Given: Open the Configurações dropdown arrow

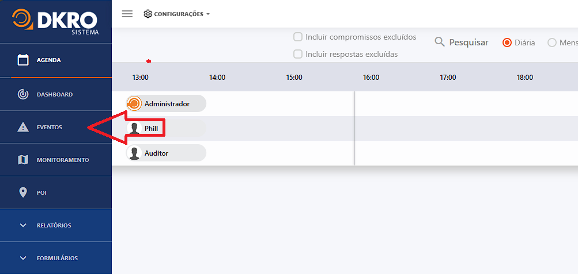Looking at the screenshot, I should (x=208, y=14).
